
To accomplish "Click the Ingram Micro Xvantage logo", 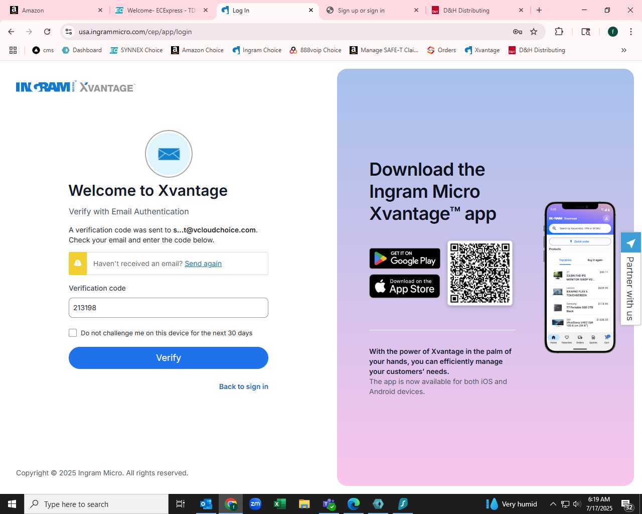I will [x=76, y=87].
